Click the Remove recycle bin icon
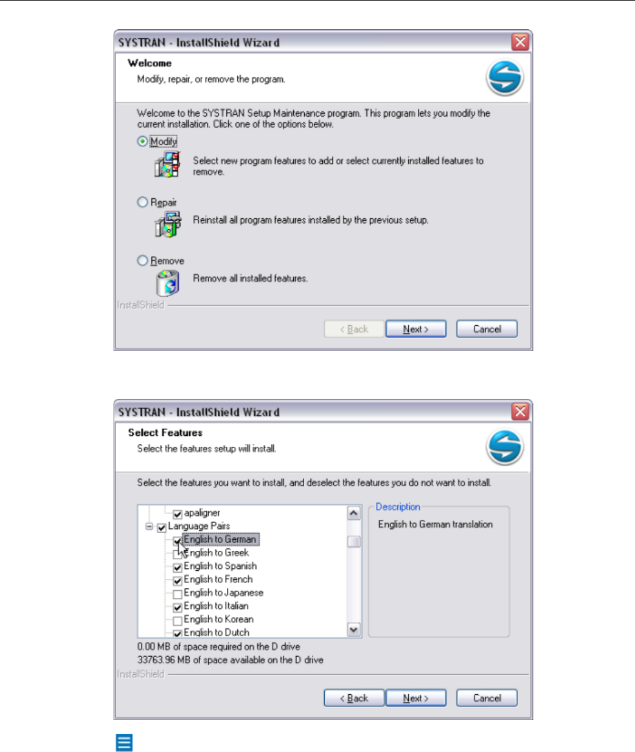635x752 pixels. pos(168,283)
